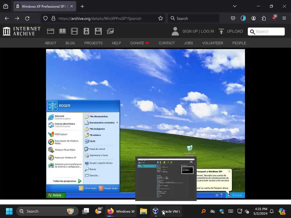Switch to Firefox Windows XP taskbar button
291x218 pixels.
click(121, 211)
